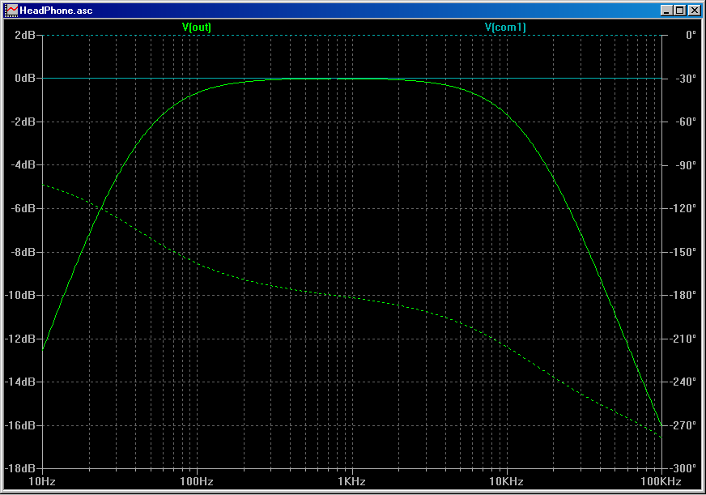
Task: Click the HeadPhone.asc window title icon
Action: [x=11, y=11]
